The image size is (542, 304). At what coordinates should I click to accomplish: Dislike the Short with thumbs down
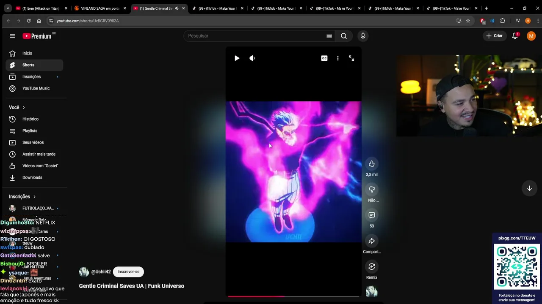click(372, 190)
